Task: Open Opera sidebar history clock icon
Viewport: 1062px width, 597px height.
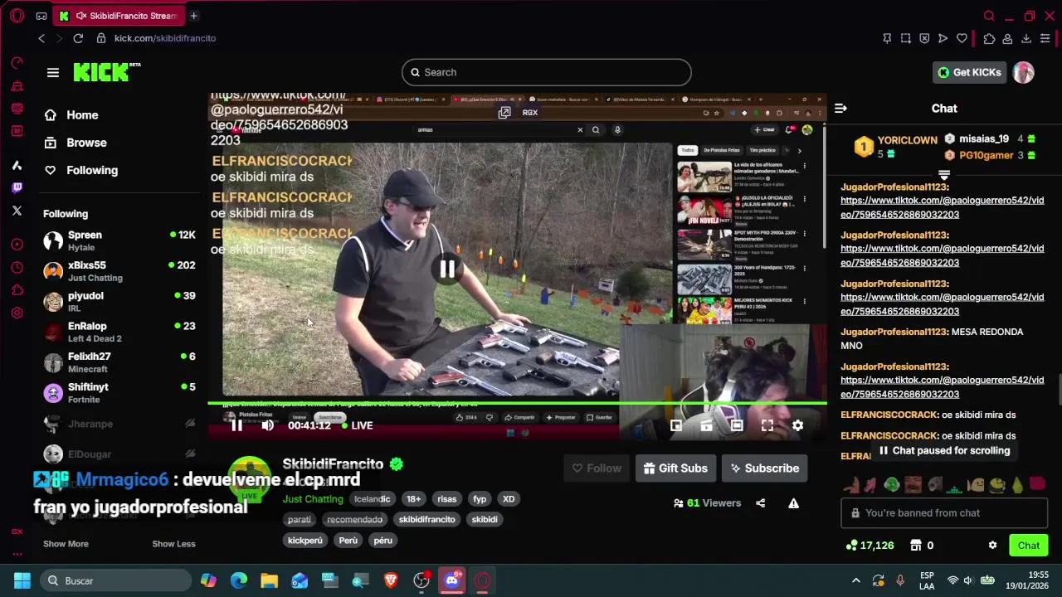Action: pos(17,267)
